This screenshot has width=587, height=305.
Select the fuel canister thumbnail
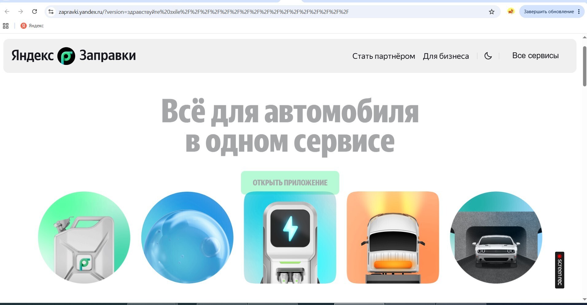coord(84,238)
